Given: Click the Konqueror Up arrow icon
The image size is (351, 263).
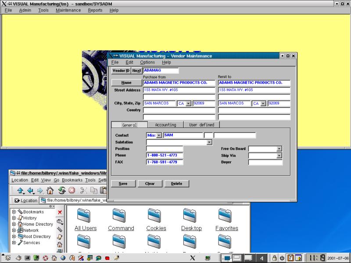Looking at the screenshot, I should click(20, 191).
